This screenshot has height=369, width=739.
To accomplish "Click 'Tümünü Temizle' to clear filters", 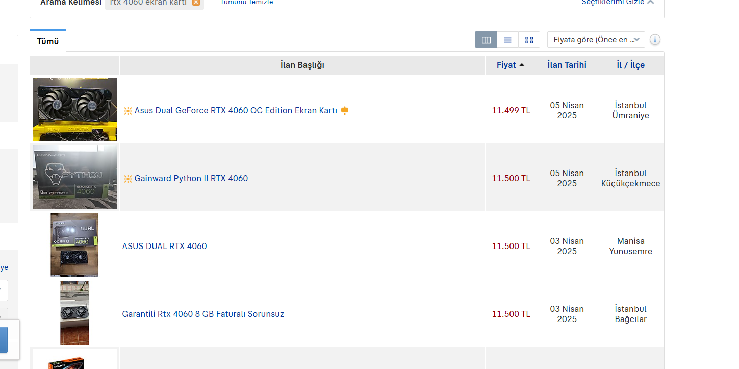I will tap(247, 3).
